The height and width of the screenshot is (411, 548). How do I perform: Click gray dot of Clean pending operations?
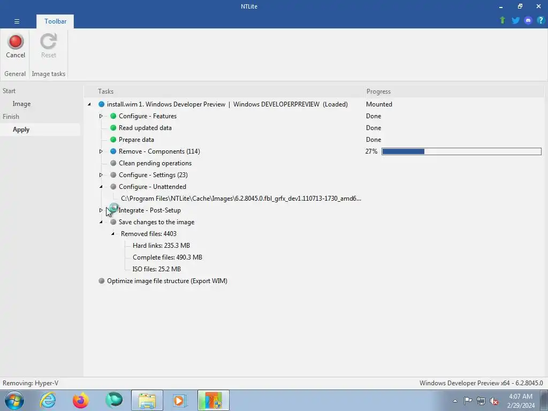pos(113,163)
